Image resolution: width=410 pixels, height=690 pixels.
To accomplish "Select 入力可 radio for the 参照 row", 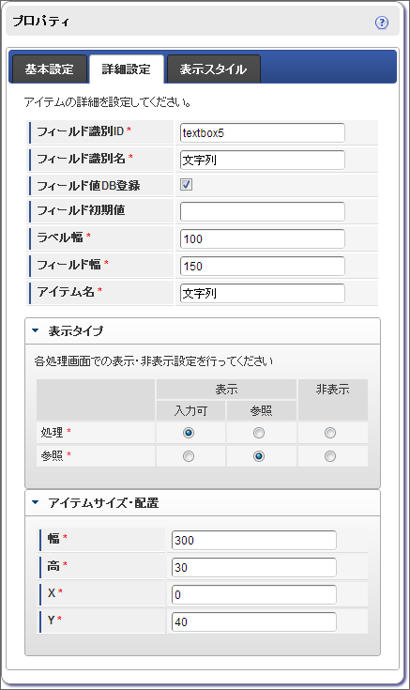I will click(189, 456).
